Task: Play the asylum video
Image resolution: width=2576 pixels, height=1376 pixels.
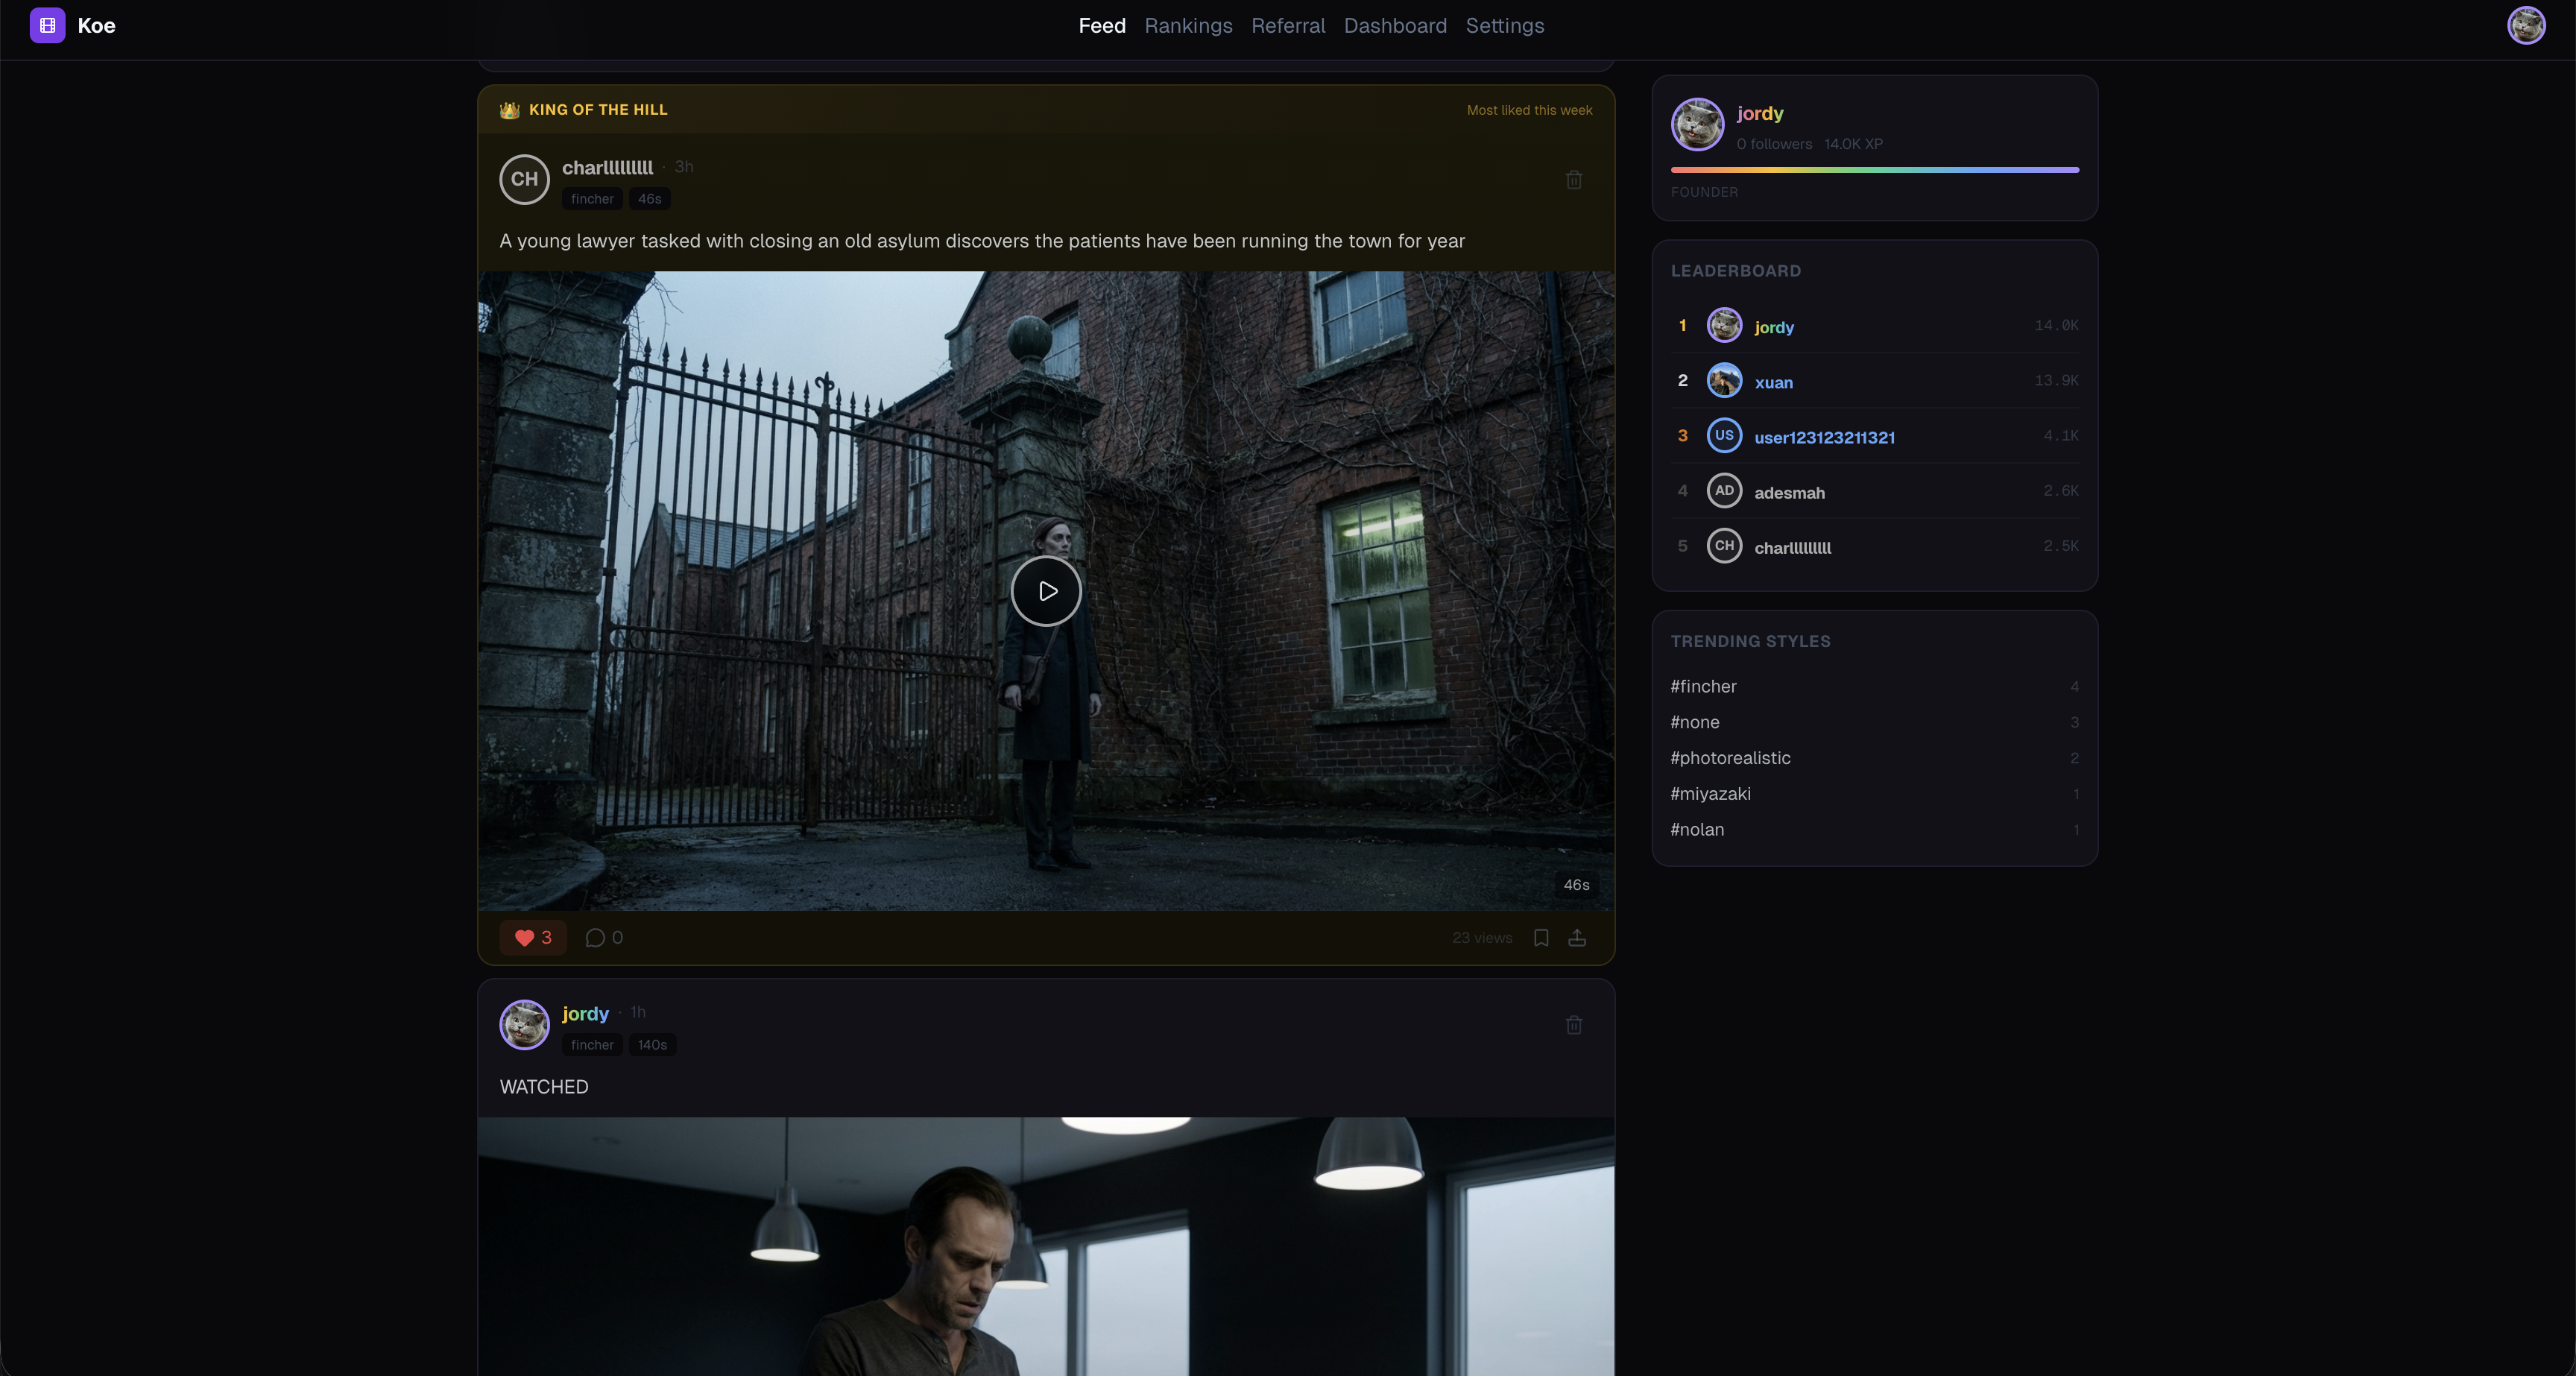Action: pos(1046,591)
